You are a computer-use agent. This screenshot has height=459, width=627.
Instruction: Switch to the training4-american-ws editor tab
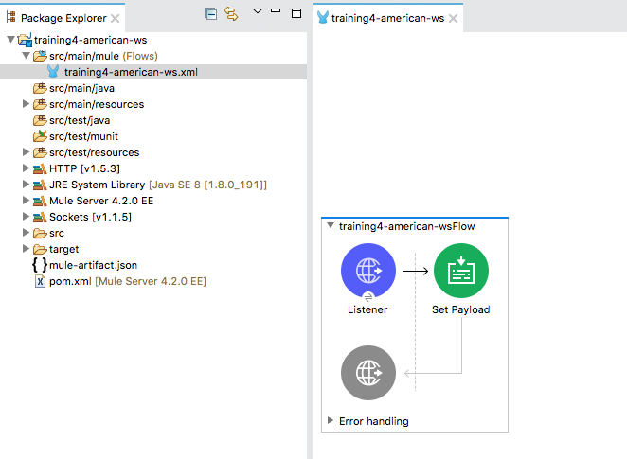click(x=387, y=18)
